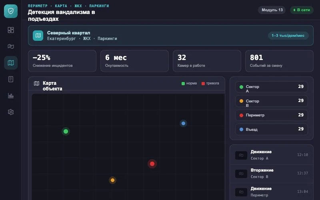Screen dimensions: 320x200
Task: Click the Модуль 13 badge
Action: point(272,10)
